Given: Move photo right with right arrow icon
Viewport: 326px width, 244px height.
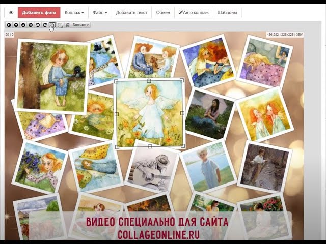Looking at the screenshot, I should click(x=31, y=25).
